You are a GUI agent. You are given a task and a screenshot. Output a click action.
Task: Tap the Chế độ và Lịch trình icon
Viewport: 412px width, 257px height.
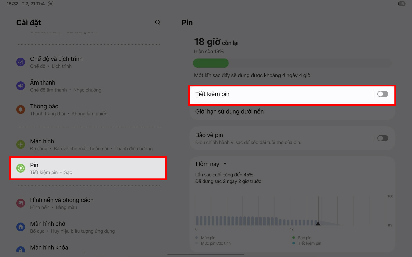[21, 62]
